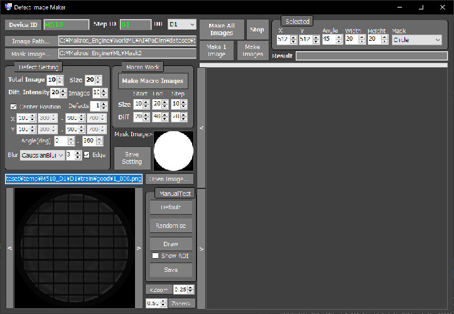Click previous image arrow left of wafer preview
This screenshot has height=314, width=454.
[9, 248]
